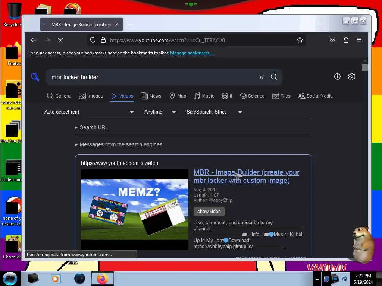Open the Pocket save icon
This screenshot has width=382, height=286.
click(x=332, y=40)
